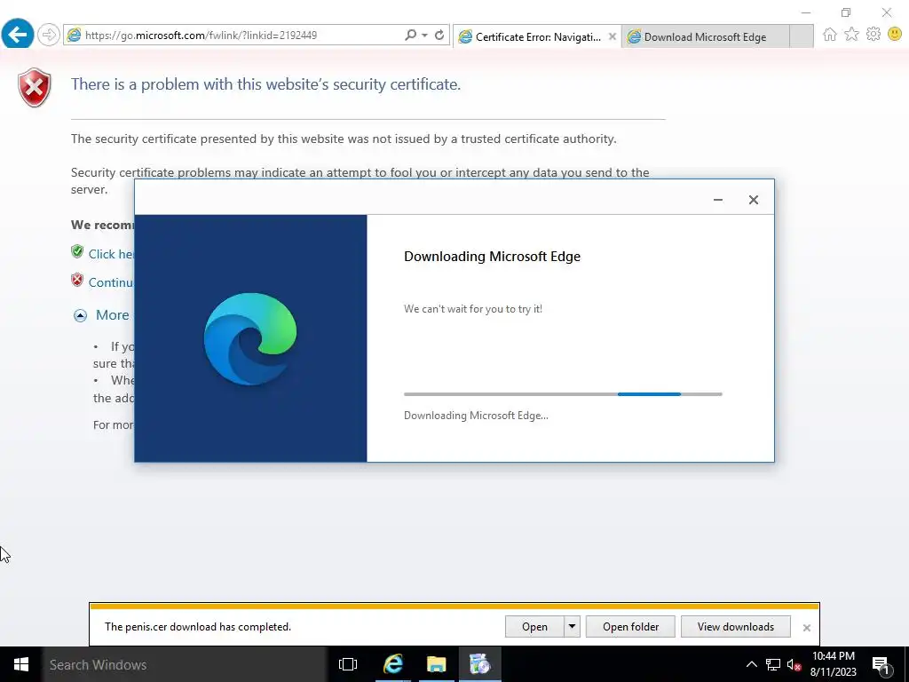Click 'Continue to this website' link

coord(111,282)
